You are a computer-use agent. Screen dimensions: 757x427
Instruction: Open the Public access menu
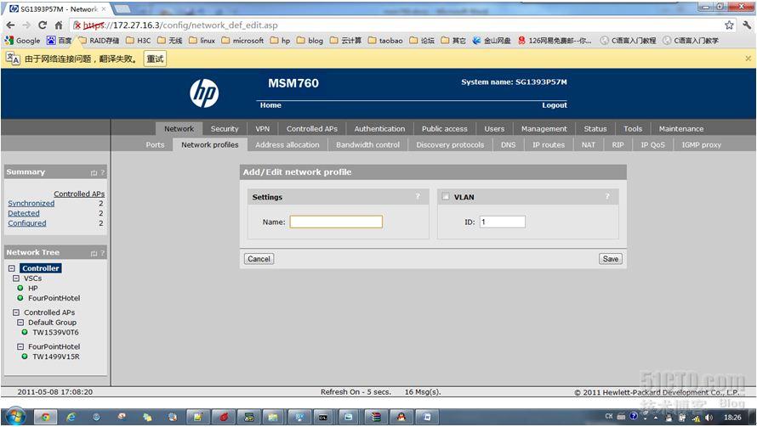[x=444, y=129]
